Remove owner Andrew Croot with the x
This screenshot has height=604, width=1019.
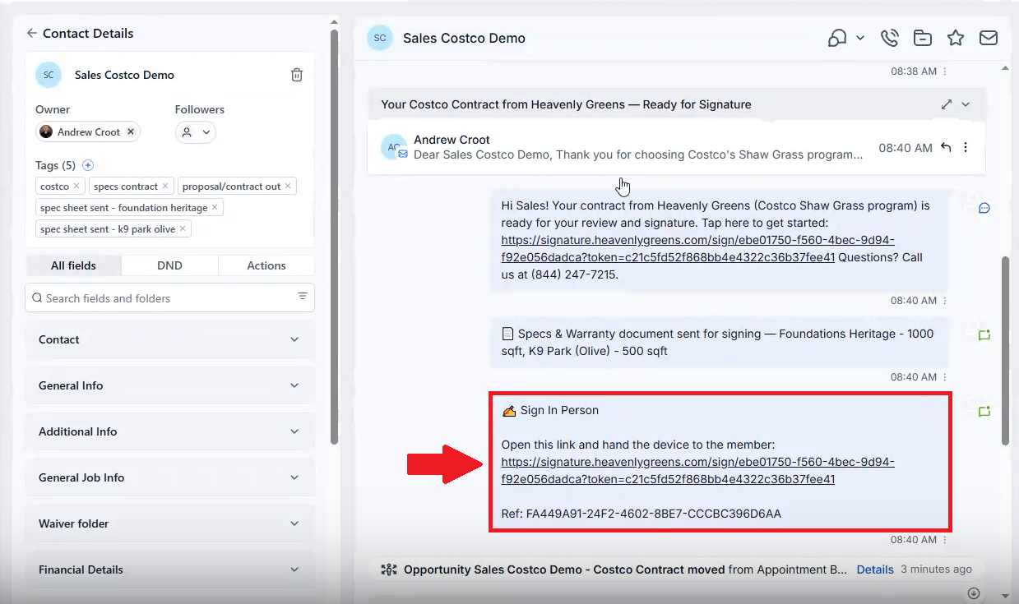click(x=131, y=131)
